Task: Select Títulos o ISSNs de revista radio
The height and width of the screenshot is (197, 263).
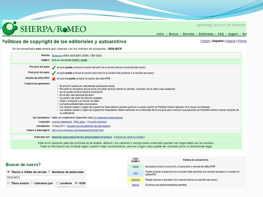Action: pyautogui.click(x=8, y=172)
